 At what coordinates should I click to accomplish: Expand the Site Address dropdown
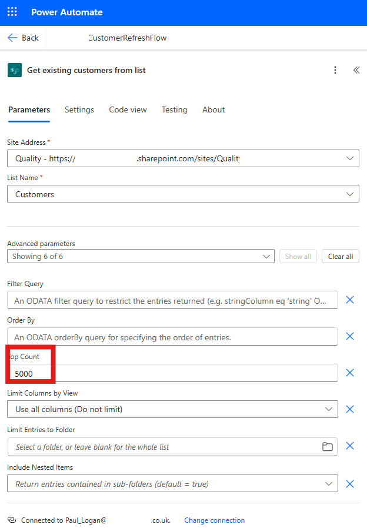tap(350, 158)
